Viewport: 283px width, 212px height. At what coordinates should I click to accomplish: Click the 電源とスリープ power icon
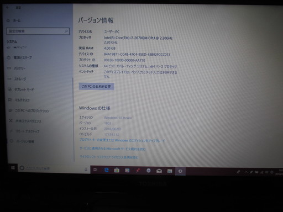pyautogui.click(x=9, y=57)
